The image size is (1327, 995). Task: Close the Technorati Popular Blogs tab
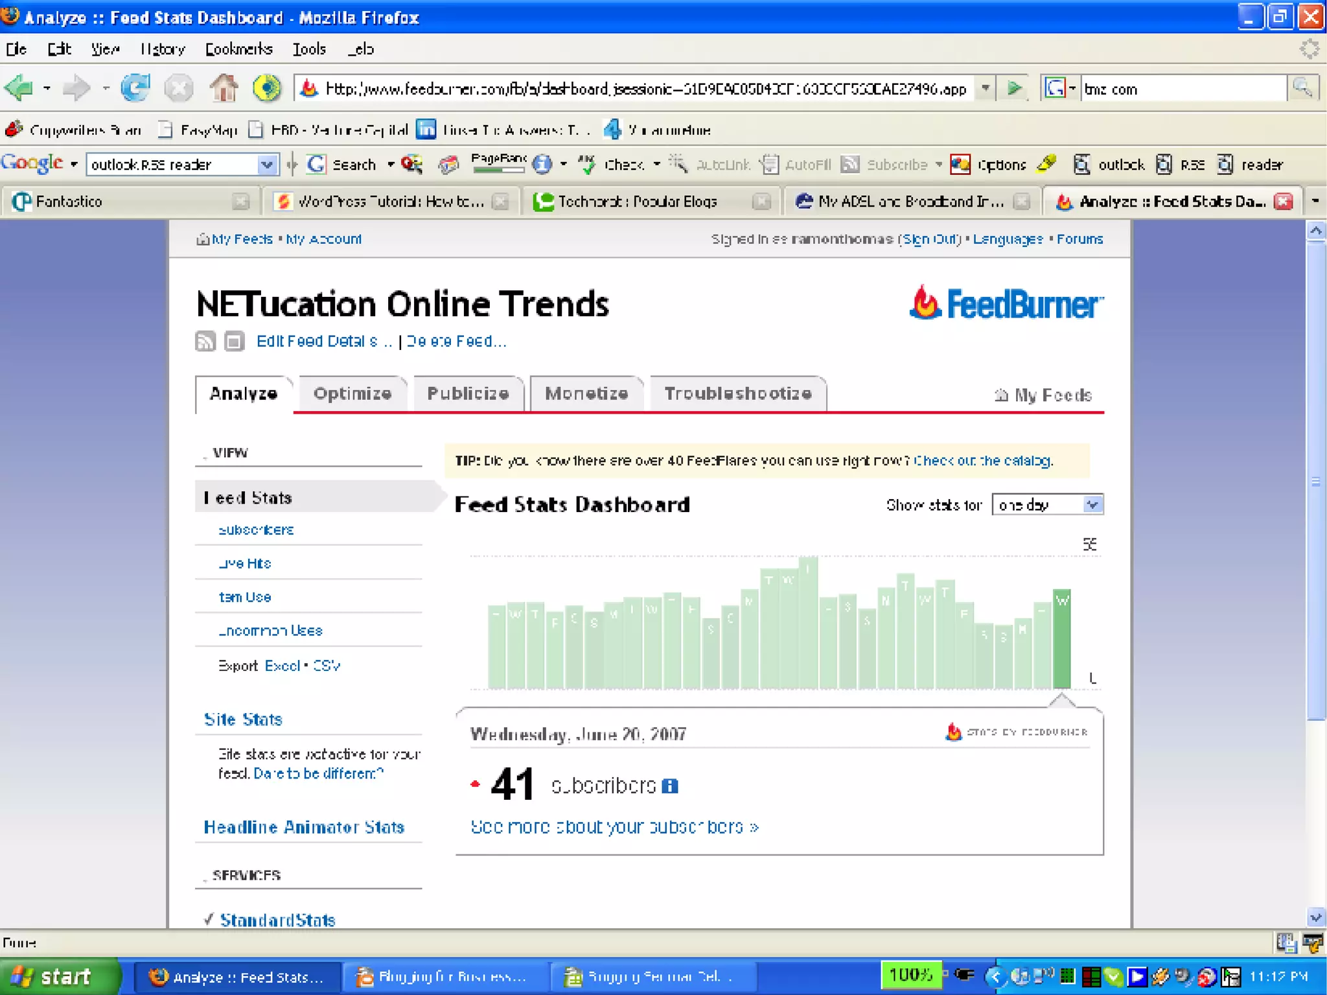coord(761,202)
